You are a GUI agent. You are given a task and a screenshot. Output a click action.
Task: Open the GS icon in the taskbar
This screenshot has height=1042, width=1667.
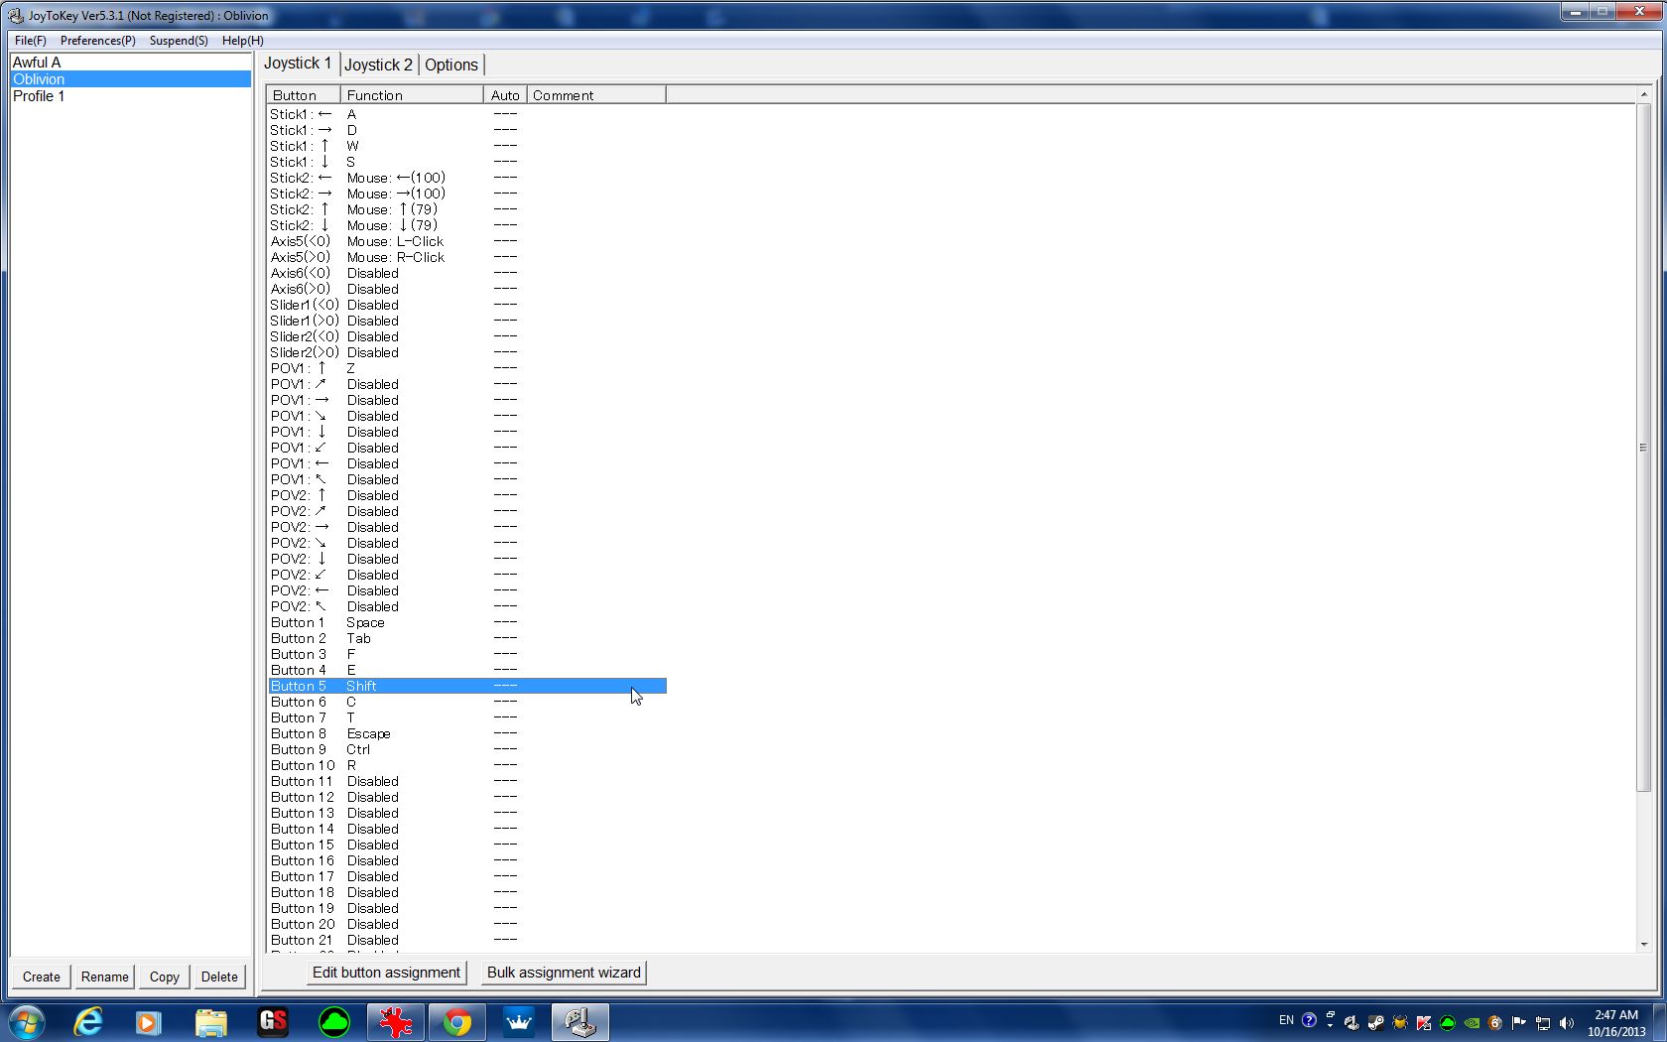273,1021
